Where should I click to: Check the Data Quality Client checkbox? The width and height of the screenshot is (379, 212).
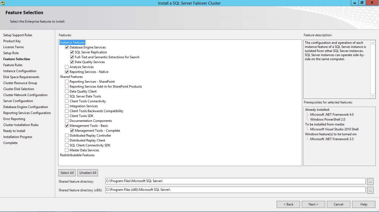67,91
